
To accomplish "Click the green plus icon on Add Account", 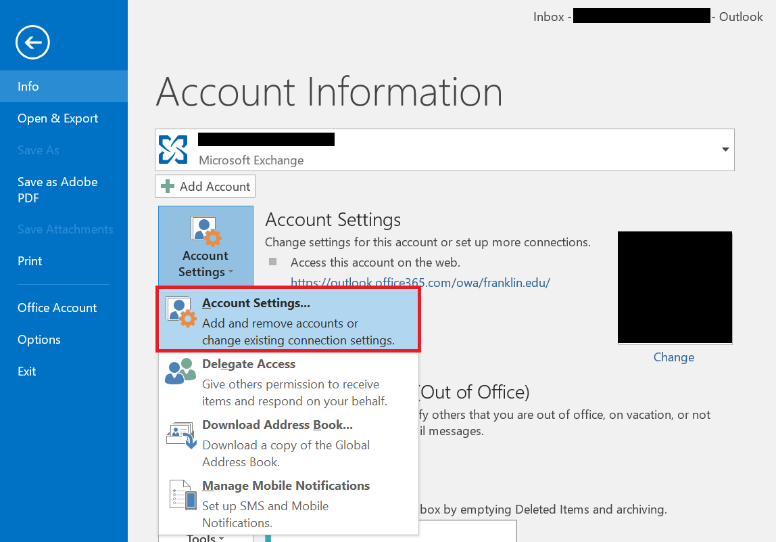I will [168, 186].
